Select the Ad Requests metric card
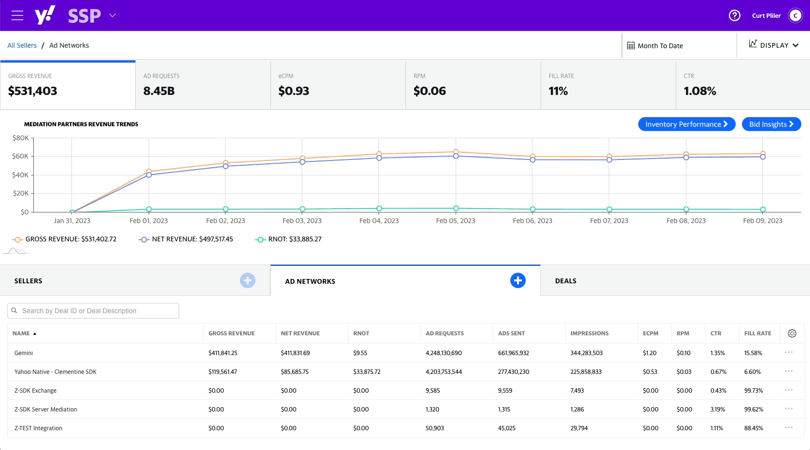 coord(203,85)
